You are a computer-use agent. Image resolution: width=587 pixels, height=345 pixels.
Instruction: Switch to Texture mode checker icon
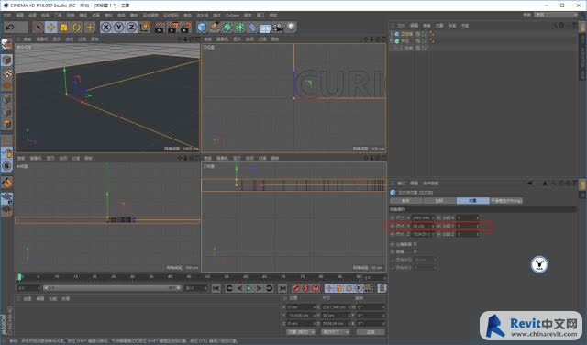tap(6, 73)
